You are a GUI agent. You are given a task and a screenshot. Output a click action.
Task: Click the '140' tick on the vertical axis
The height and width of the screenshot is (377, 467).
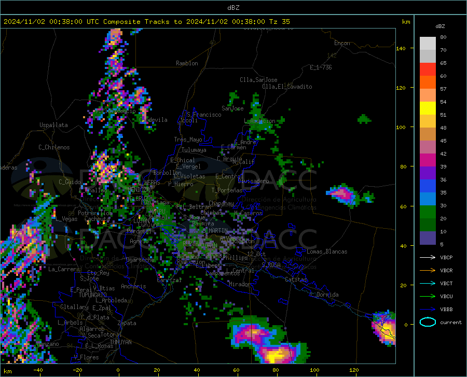tap(401, 49)
